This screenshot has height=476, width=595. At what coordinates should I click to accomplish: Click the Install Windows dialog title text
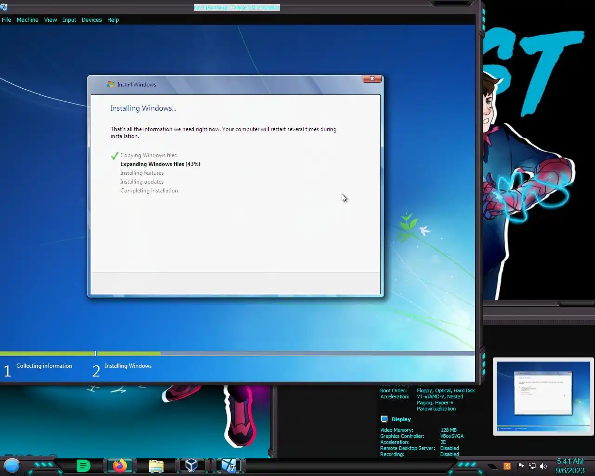[137, 85]
